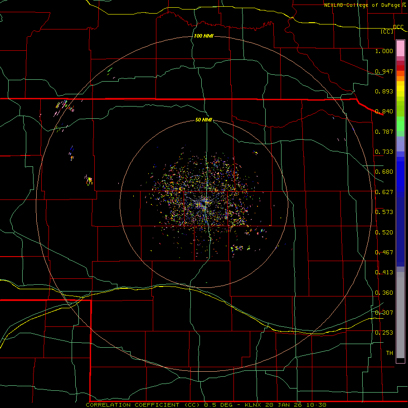This screenshot has width=408, height=408.
Task: Click the 0.307 scale label
Action: [384, 313]
